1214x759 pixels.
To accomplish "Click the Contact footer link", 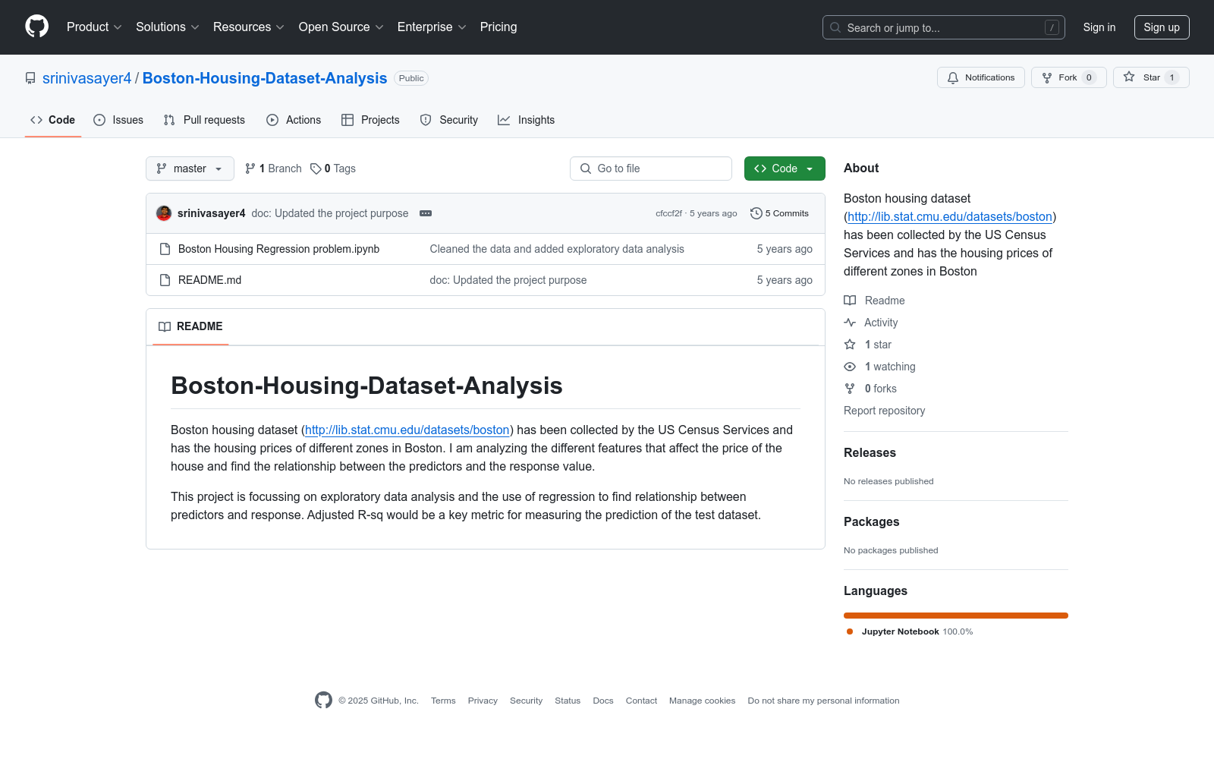I will click(641, 701).
